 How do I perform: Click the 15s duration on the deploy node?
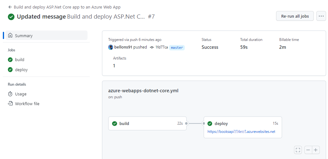pos(275,123)
